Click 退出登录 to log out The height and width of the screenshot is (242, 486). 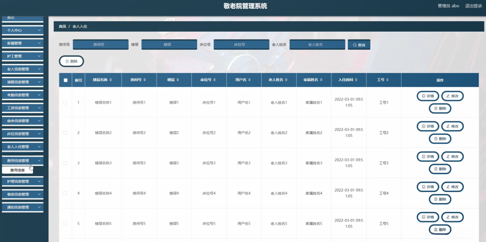point(473,6)
